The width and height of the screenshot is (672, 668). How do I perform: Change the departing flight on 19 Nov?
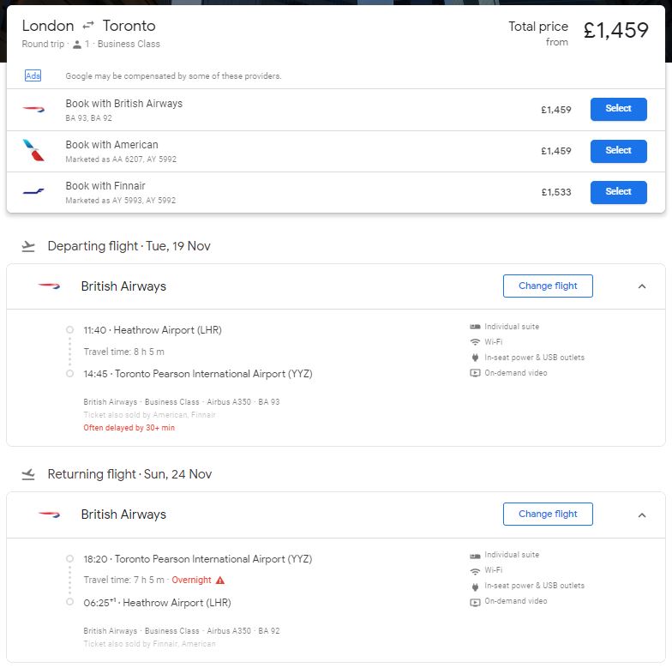point(548,286)
